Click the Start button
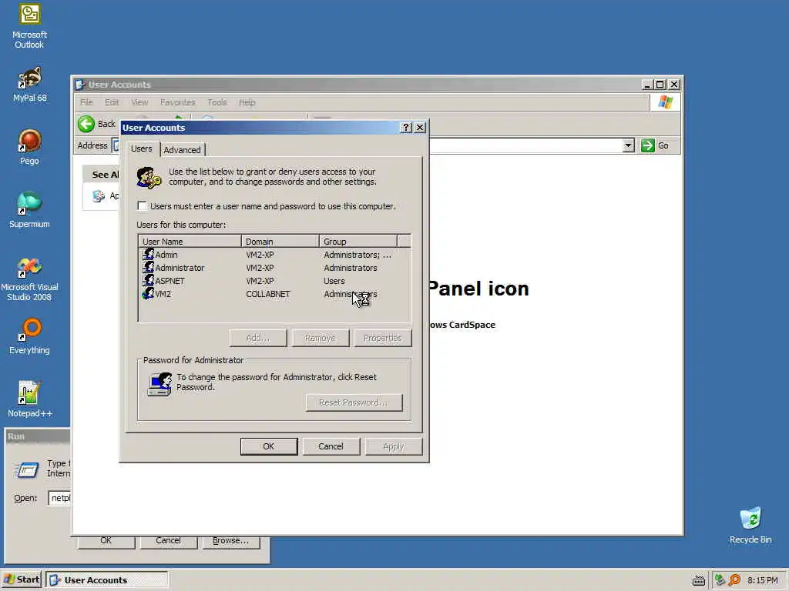Viewport: 789px width, 591px height. (22, 579)
